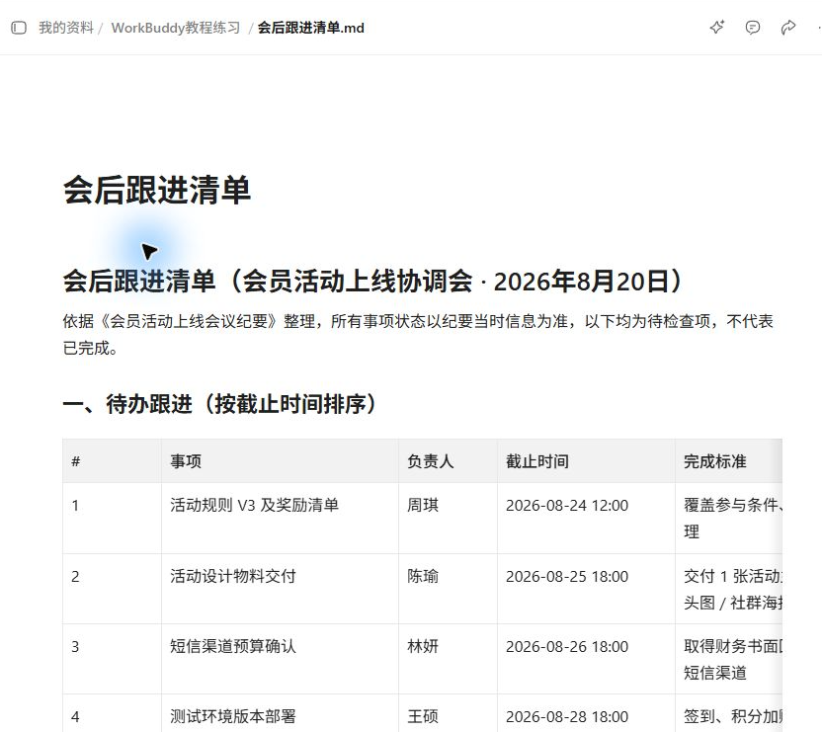Select the 事项 column header

click(x=280, y=461)
